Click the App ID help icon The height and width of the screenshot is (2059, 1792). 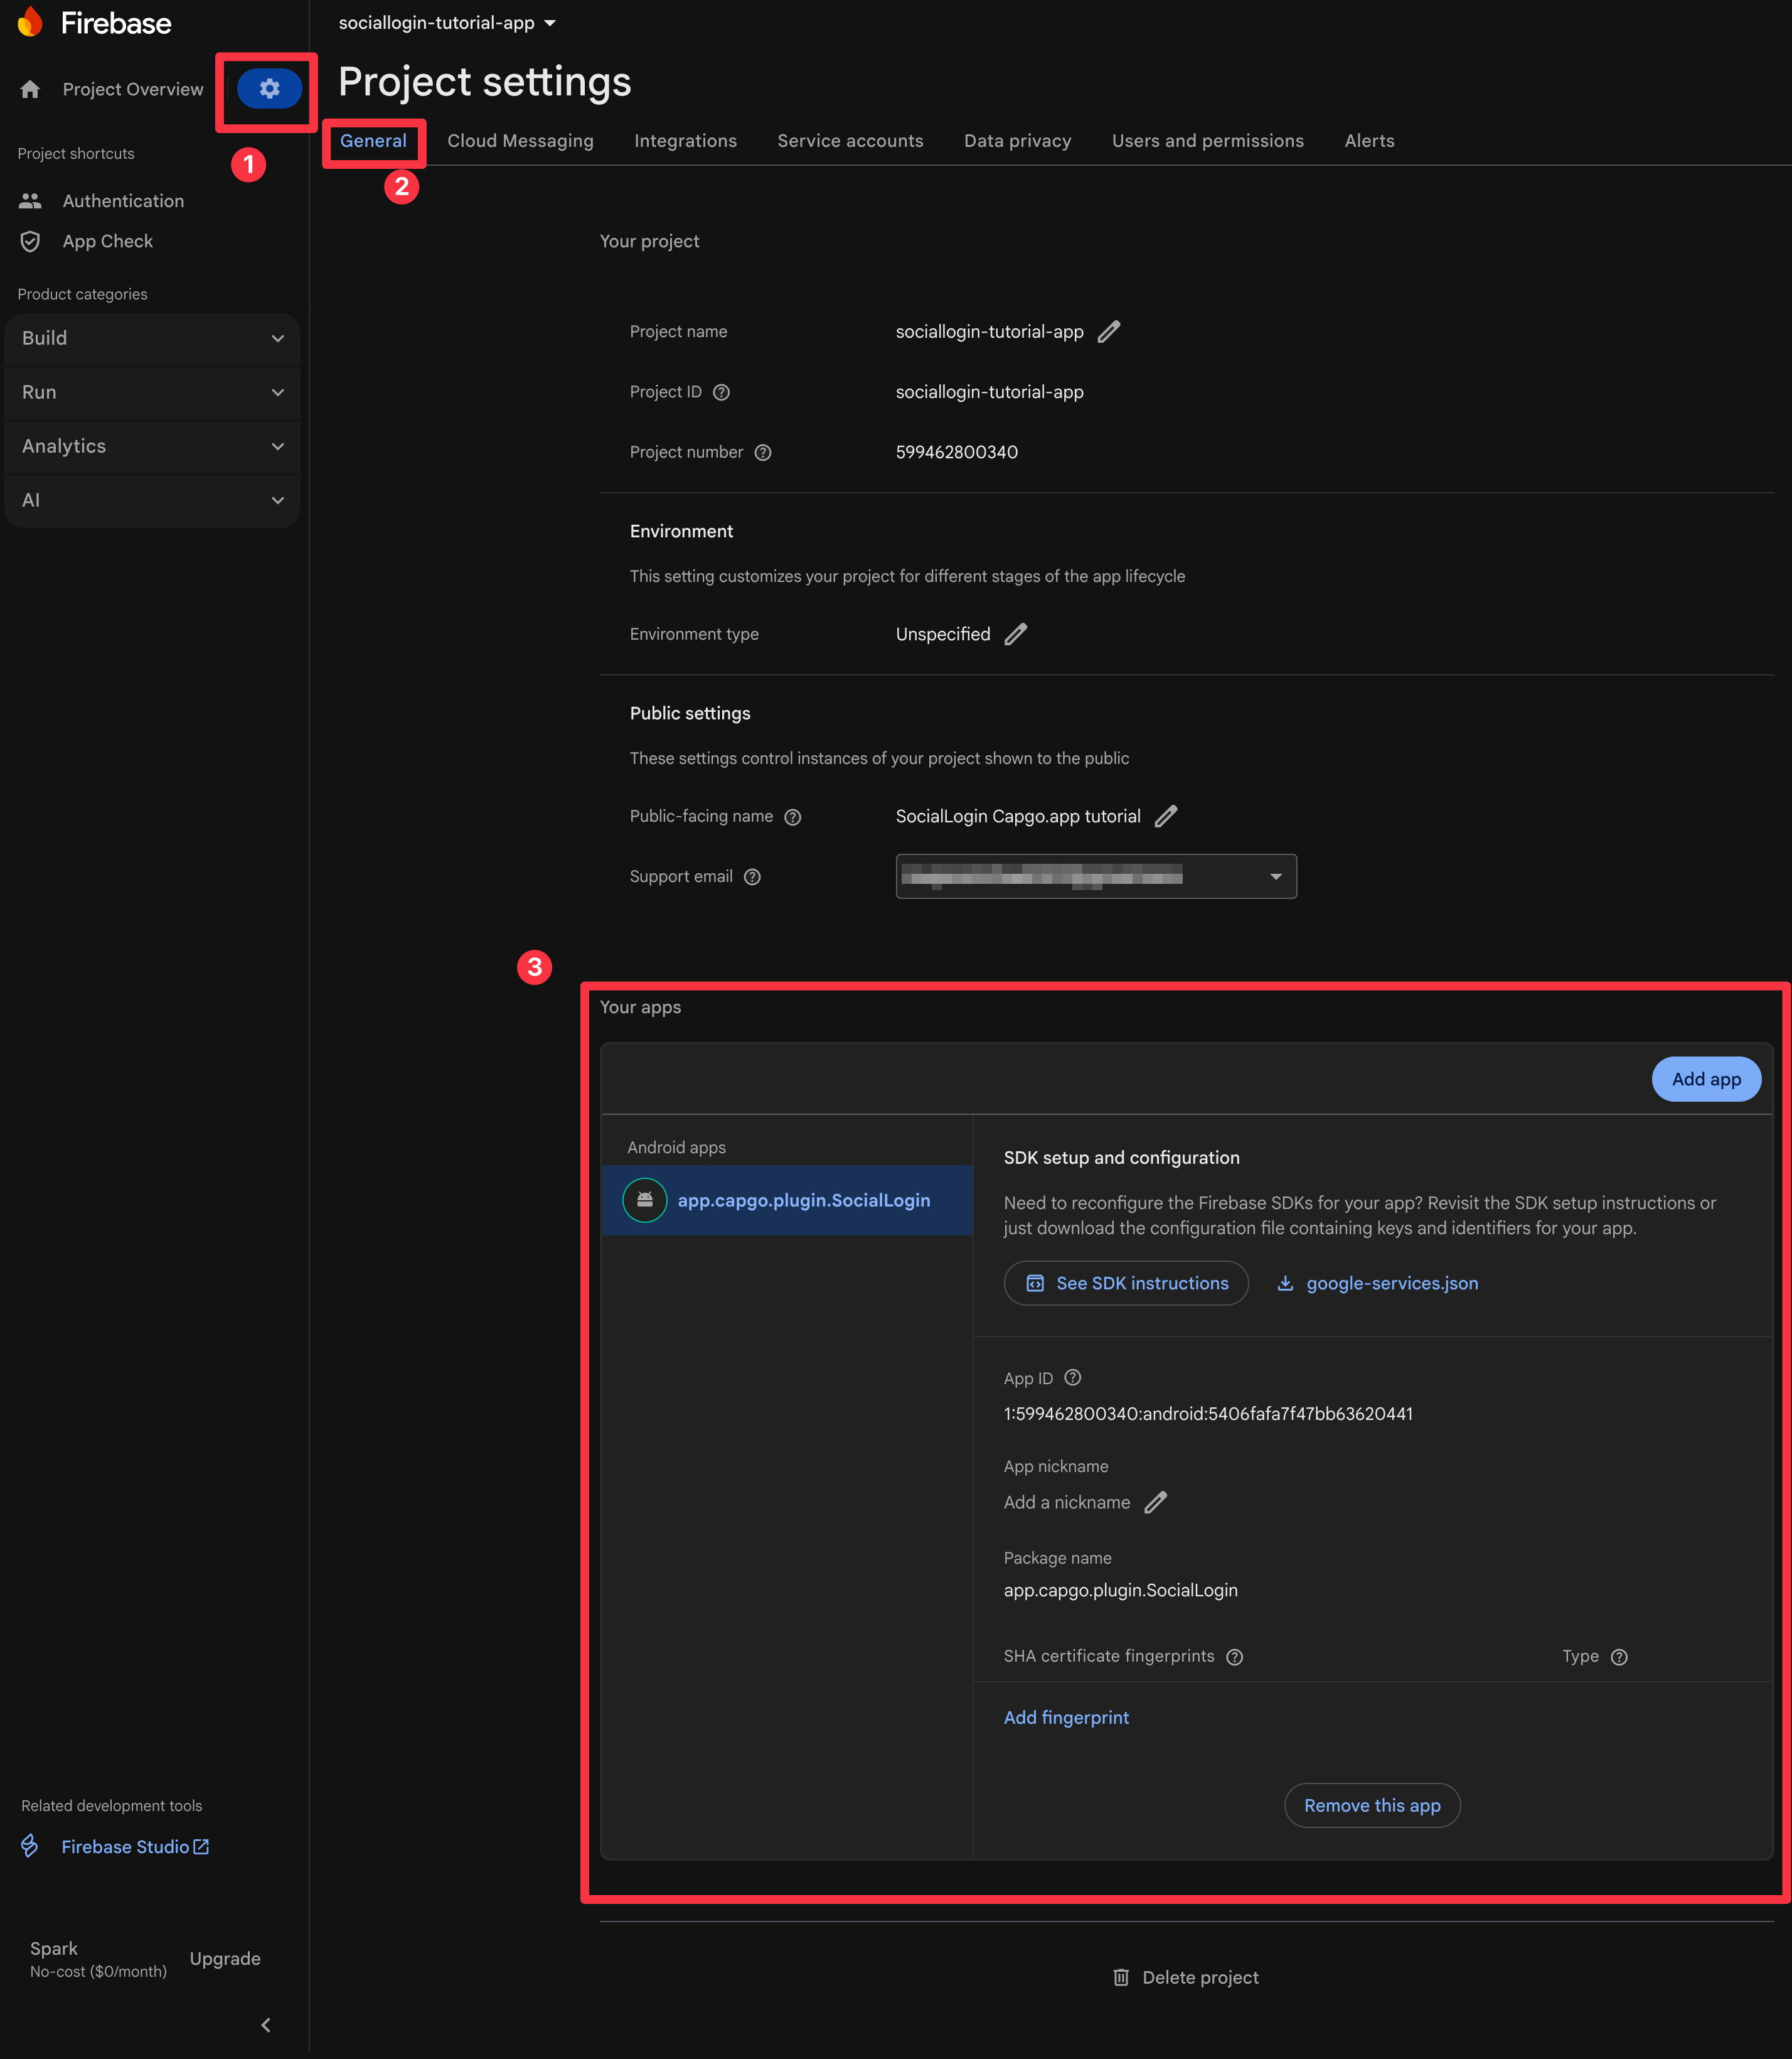coord(1072,1378)
